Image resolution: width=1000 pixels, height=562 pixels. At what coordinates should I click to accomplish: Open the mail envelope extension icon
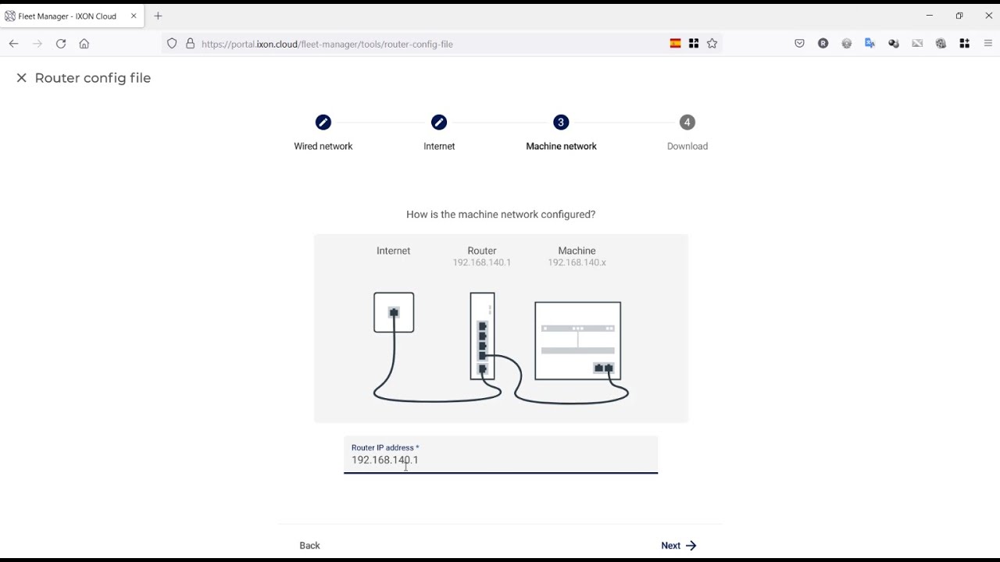[x=917, y=44]
